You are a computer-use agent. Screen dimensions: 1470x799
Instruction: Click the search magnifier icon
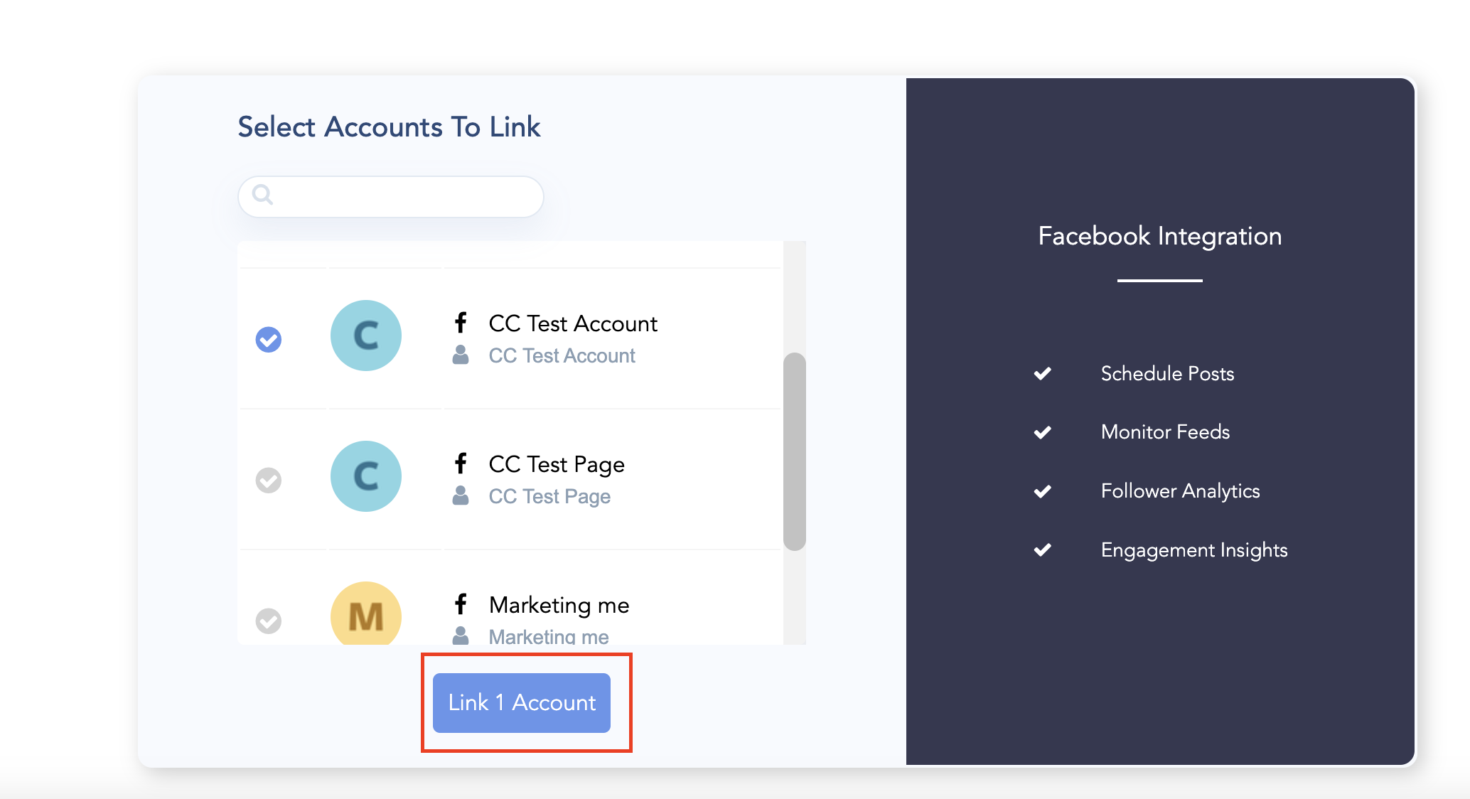262,194
